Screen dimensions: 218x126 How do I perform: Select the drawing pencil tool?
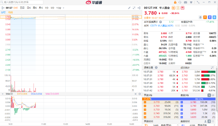point(129,8)
